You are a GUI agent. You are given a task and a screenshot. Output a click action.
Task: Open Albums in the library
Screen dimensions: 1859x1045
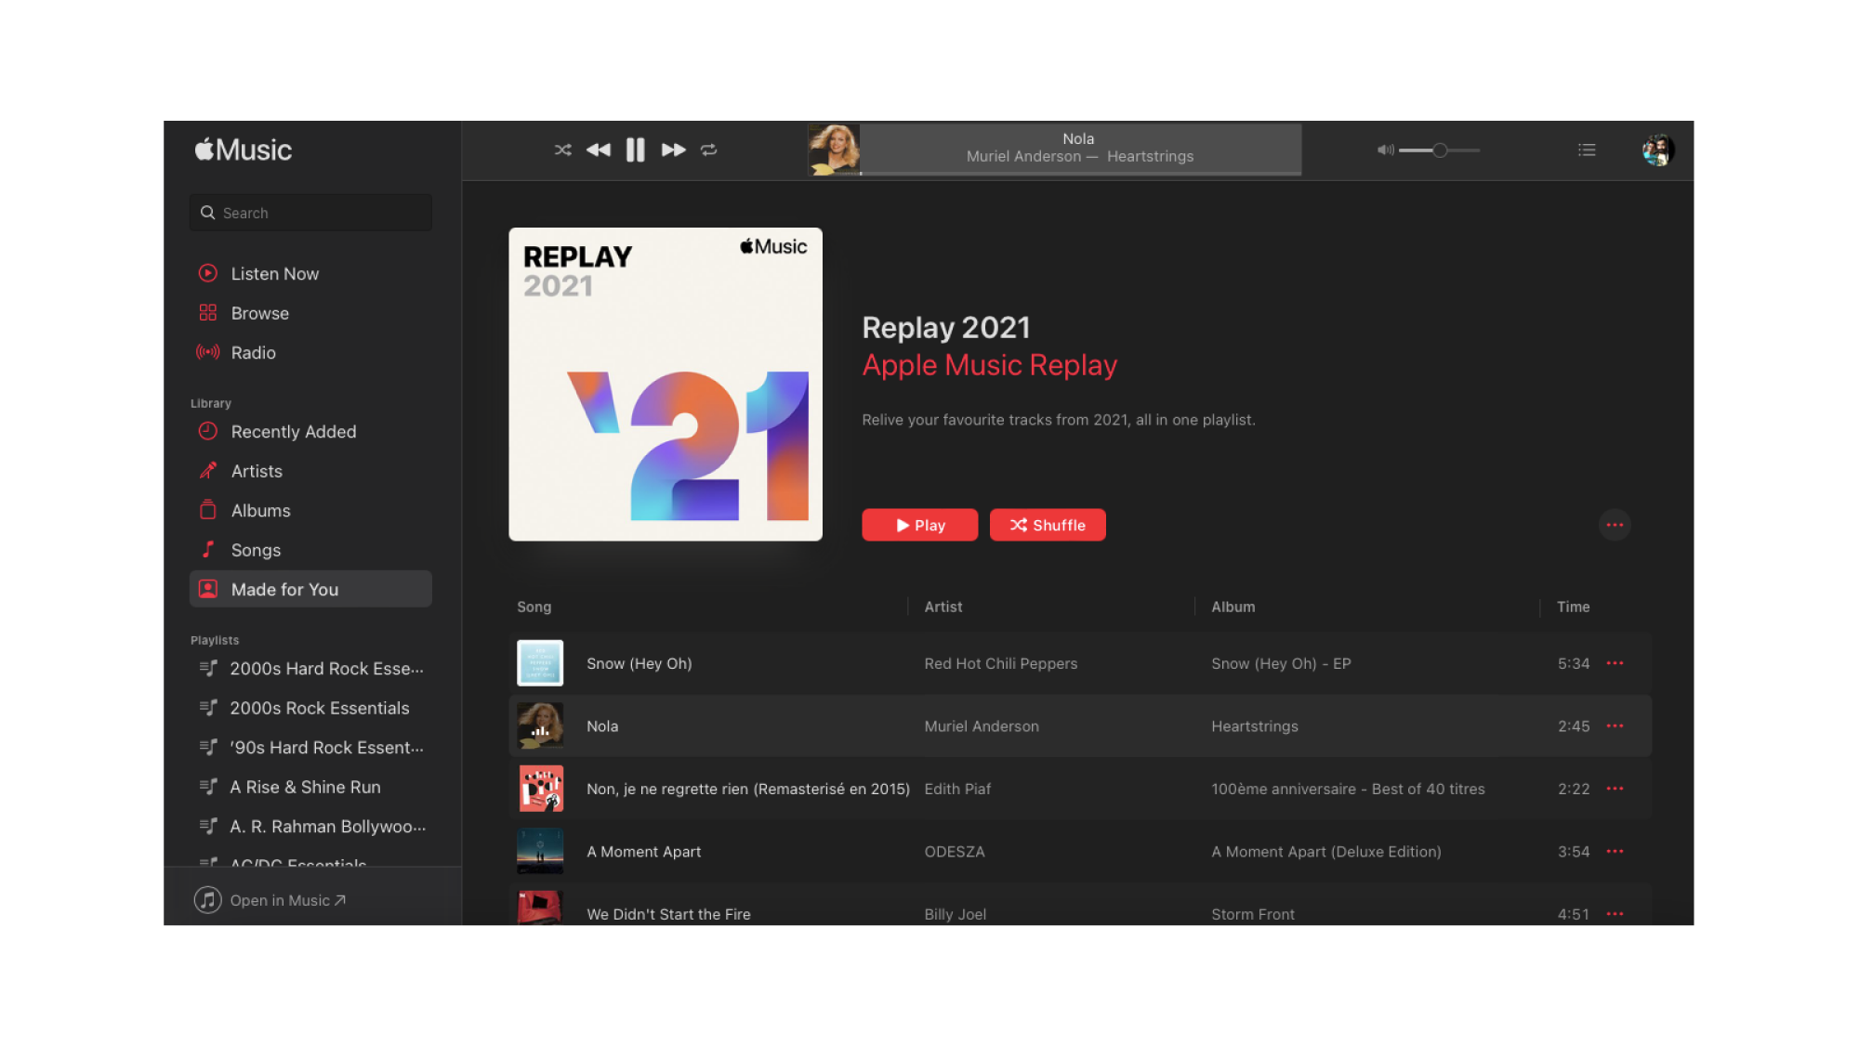(310, 510)
